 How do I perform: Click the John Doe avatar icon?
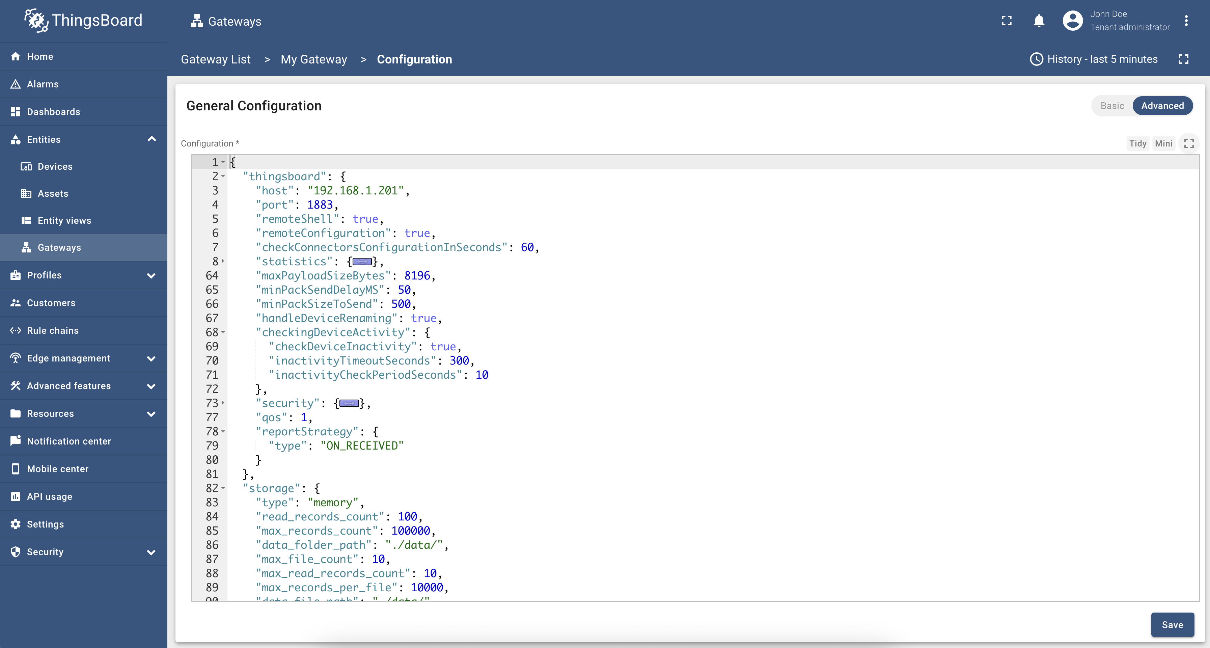pos(1072,21)
